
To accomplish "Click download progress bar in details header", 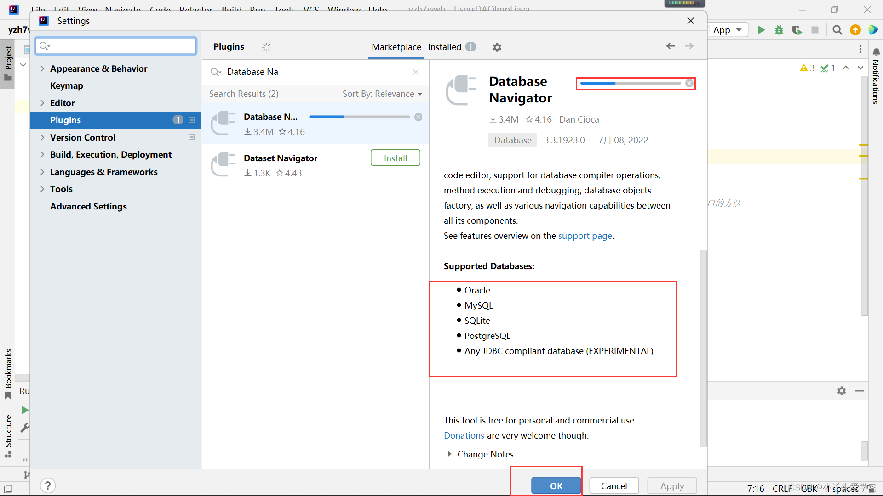I will [x=631, y=83].
